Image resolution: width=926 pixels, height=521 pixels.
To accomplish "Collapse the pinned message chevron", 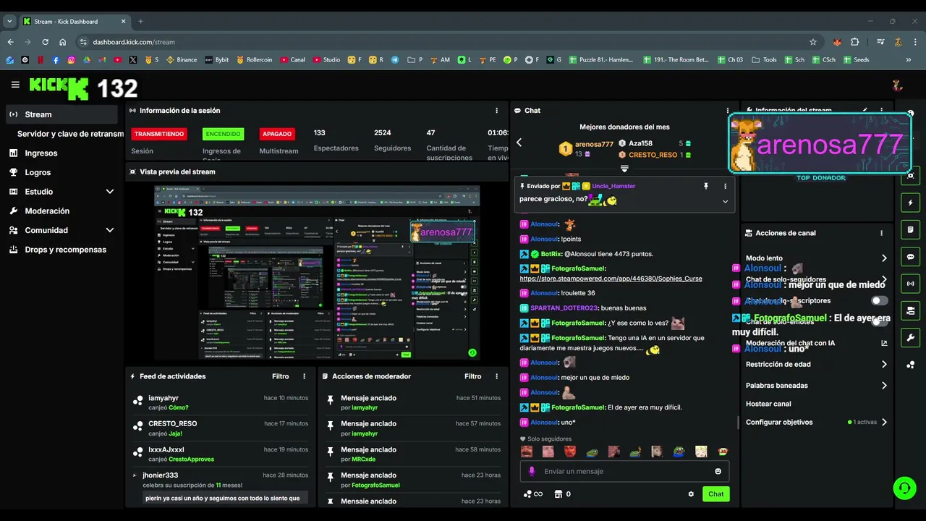I will [x=725, y=201].
